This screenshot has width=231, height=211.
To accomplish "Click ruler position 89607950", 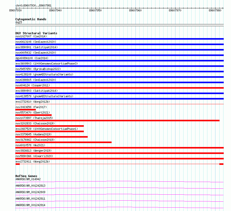I will coord(95,10).
